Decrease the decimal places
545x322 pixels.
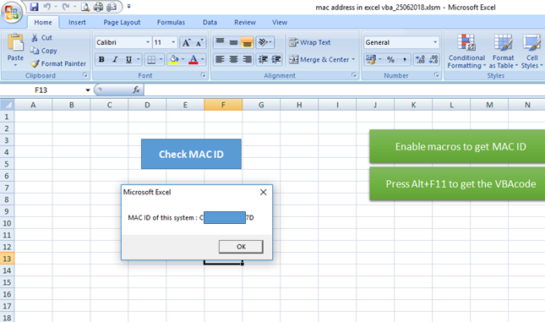(433, 59)
